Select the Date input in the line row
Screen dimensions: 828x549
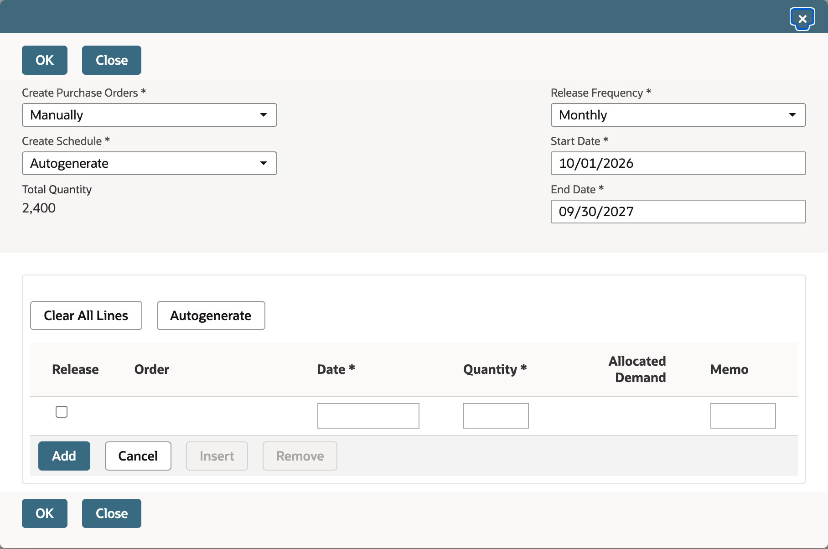(368, 416)
